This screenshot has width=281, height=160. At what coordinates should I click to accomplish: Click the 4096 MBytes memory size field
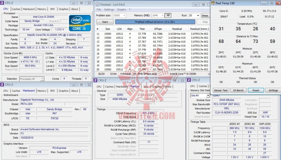(119, 99)
